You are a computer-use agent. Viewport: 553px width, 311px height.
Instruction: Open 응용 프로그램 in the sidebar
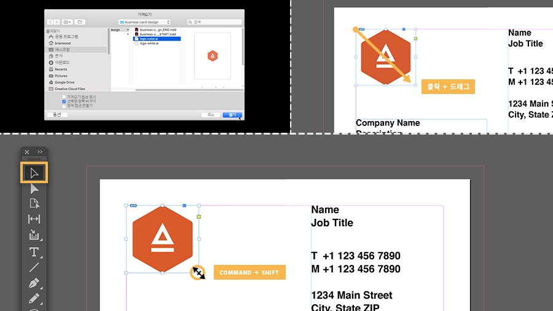coord(63,37)
